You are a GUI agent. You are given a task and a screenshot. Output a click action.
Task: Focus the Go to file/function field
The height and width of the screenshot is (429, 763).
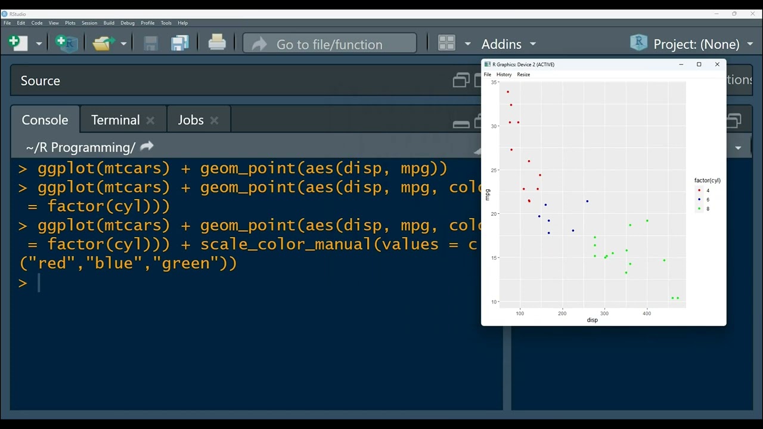(330, 44)
